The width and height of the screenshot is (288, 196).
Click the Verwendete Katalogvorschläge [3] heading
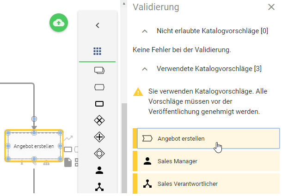click(209, 69)
